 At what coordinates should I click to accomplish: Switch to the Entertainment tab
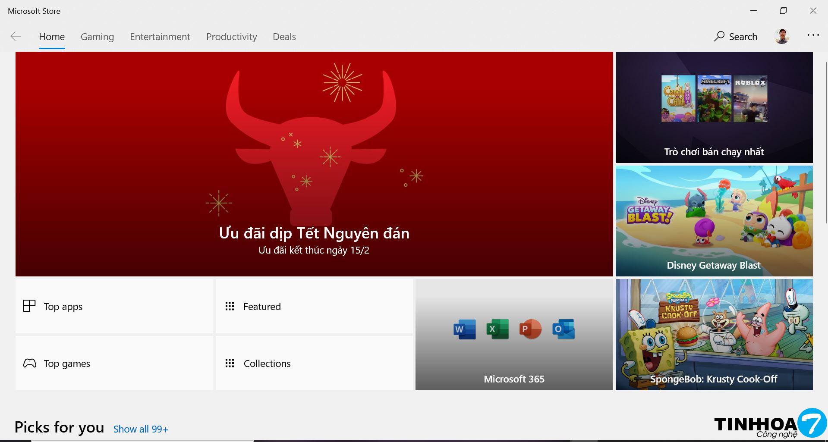pyautogui.click(x=160, y=37)
